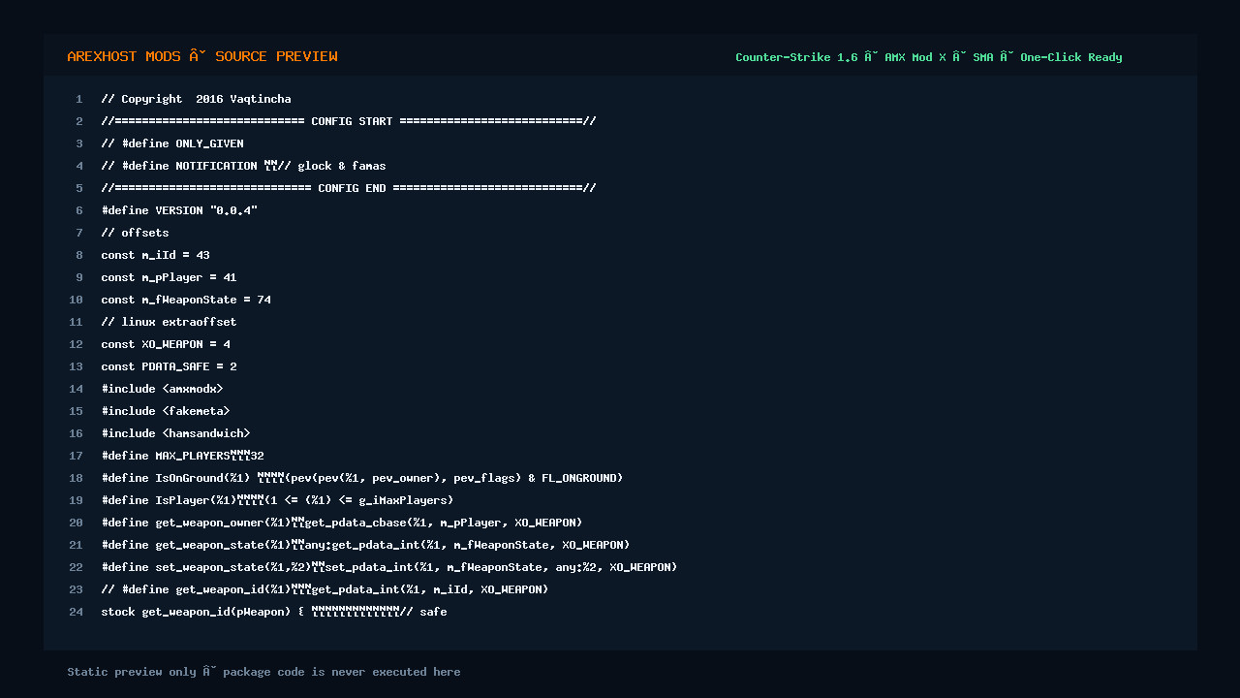Click the "const PDATA_SAFE = 2" line
Viewport: 1240px width, 698px height.
pyautogui.click(x=169, y=366)
